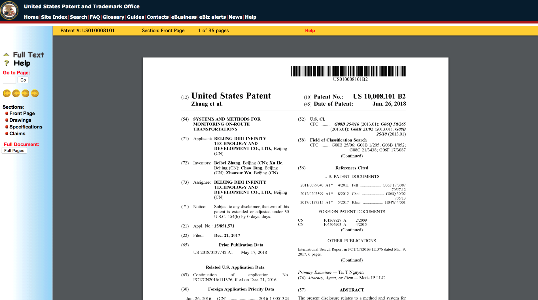Screen dimensions: 538x300
Task: Click the patent barcode image
Action: 348,71
